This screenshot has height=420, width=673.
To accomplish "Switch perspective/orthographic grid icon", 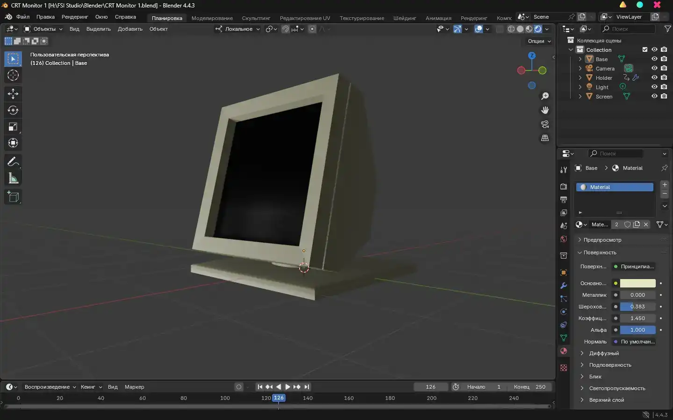I will (545, 138).
